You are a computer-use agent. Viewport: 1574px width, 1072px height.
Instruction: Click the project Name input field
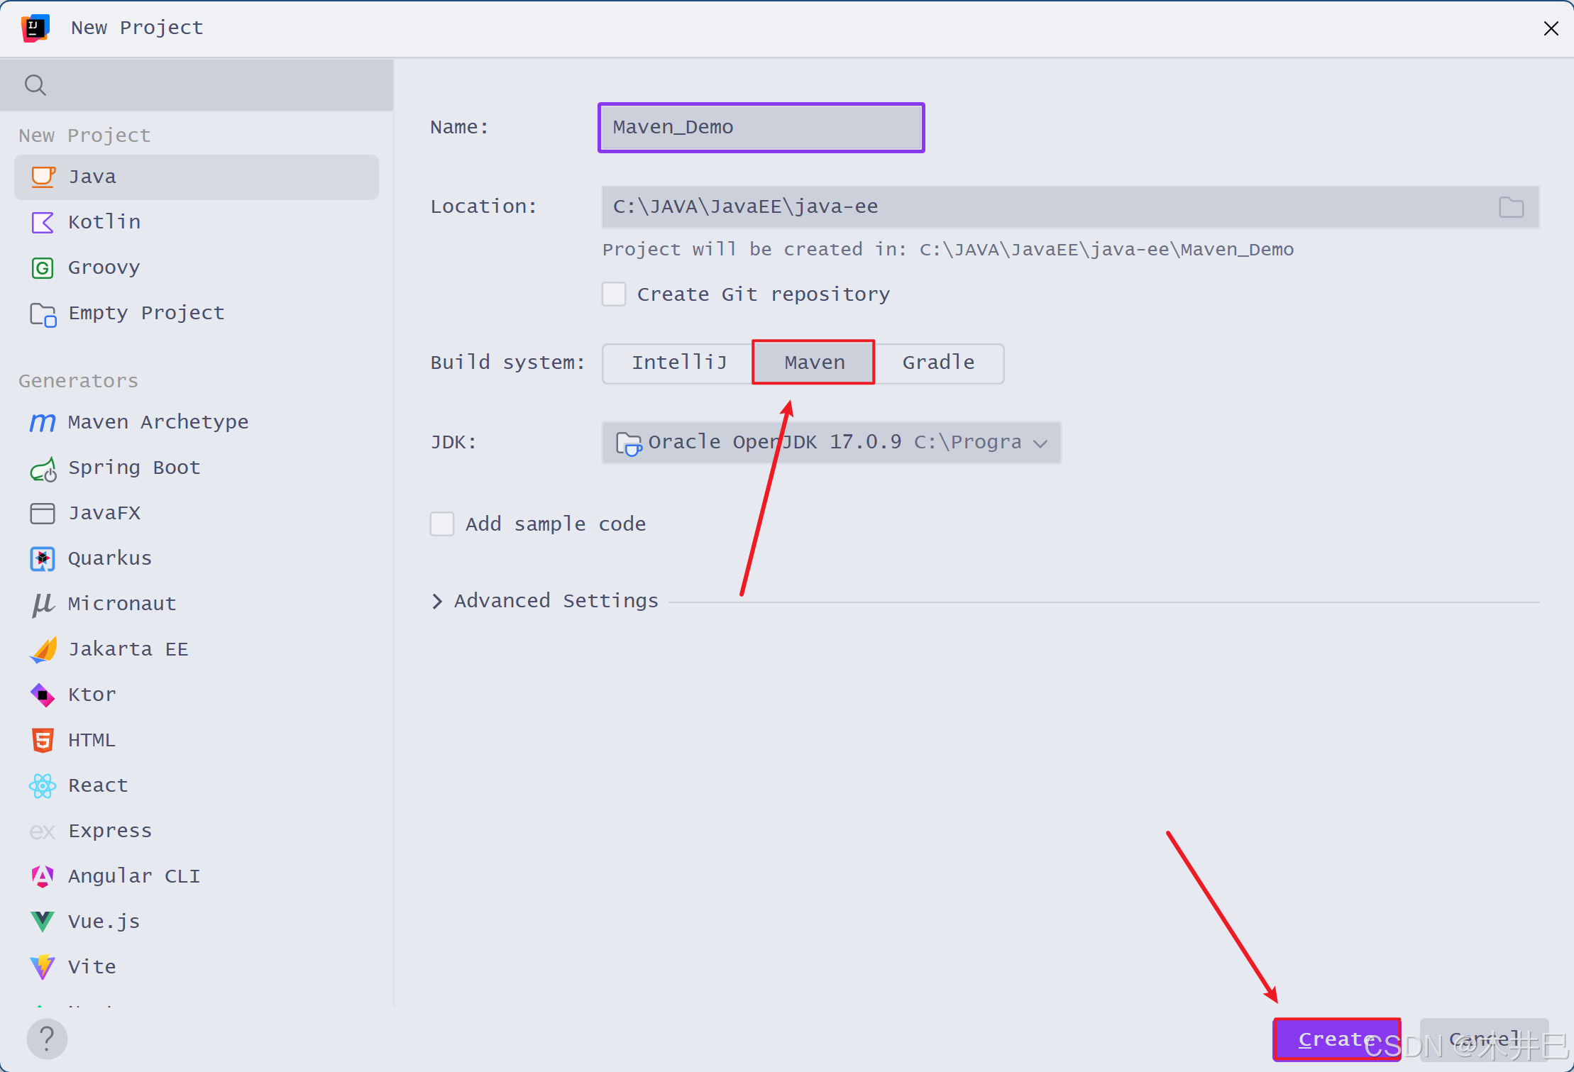761,128
